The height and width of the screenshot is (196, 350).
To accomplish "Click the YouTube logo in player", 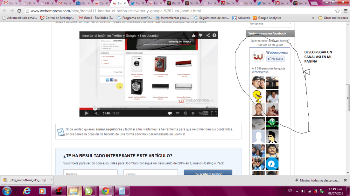I will [x=203, y=113].
